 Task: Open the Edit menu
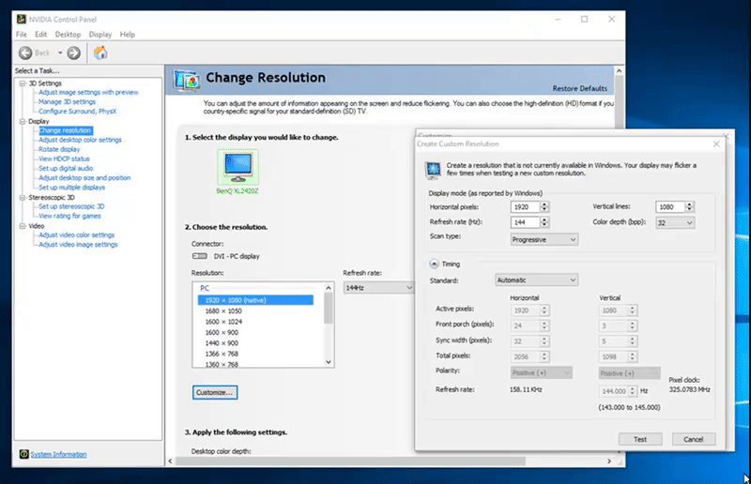40,35
